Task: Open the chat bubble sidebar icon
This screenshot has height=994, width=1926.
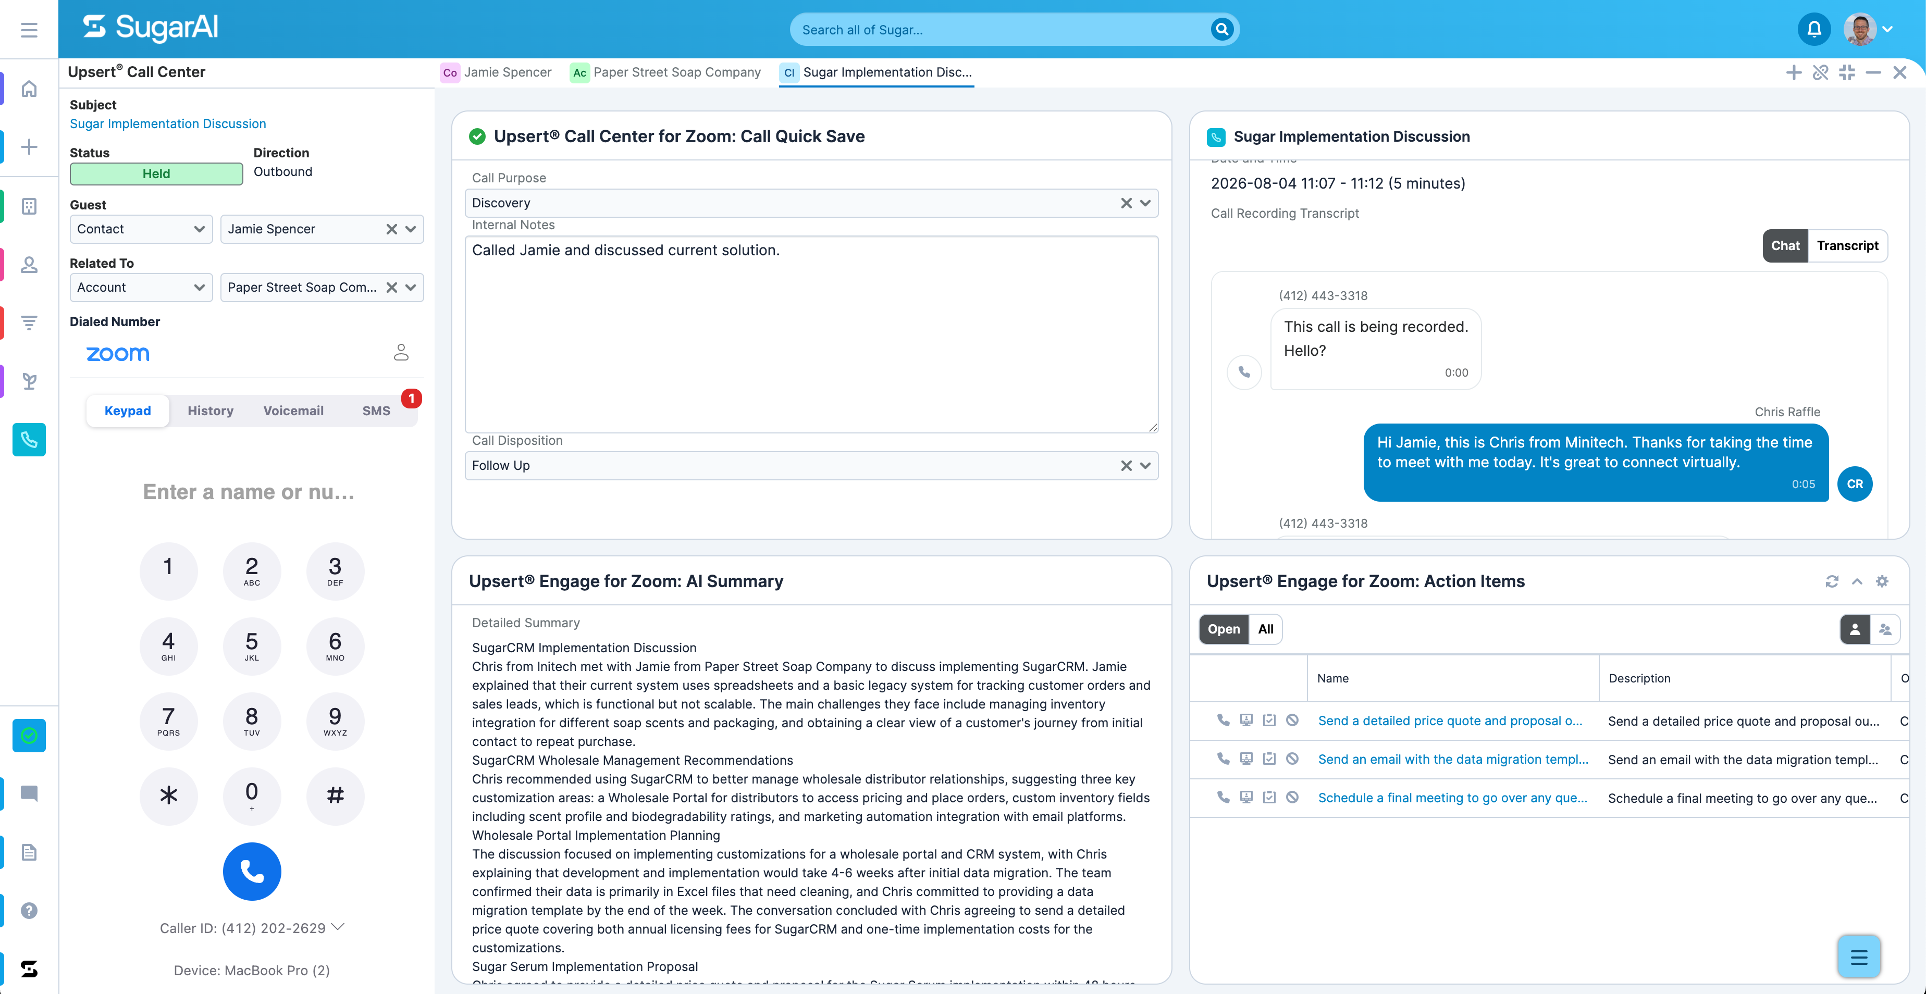Action: pyautogui.click(x=29, y=794)
